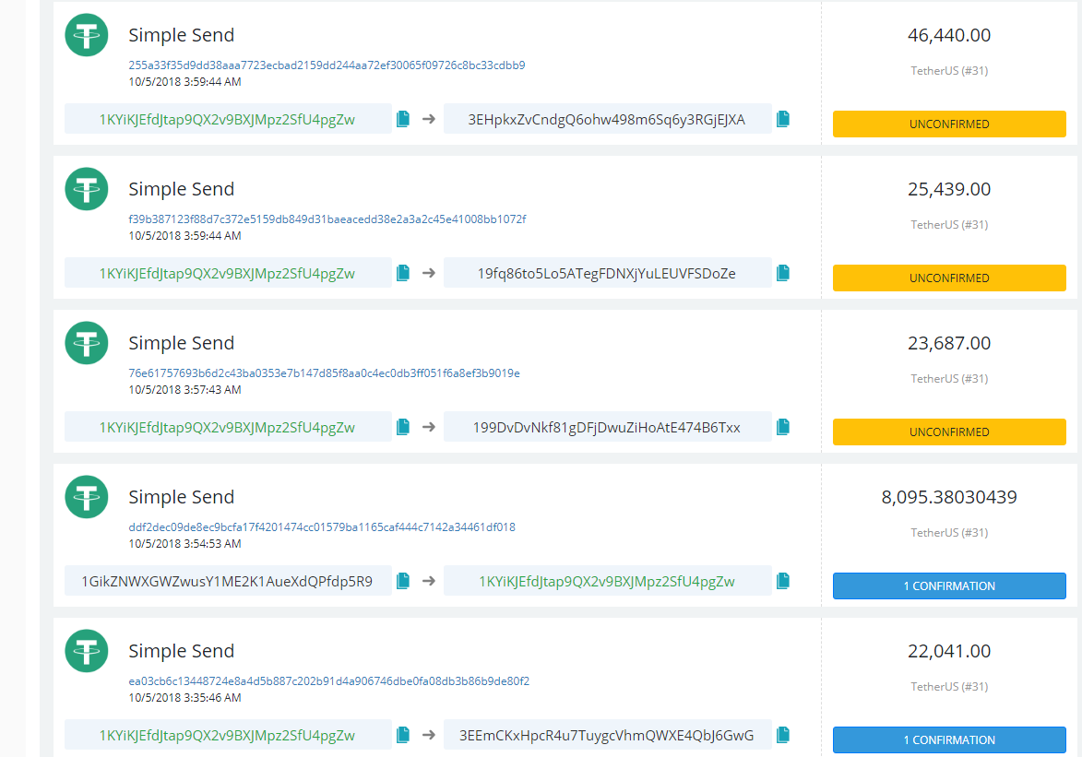Screen dimensions: 1082x757
Task: Click Tether logo of 25,439.00 transaction
Action: (87, 189)
